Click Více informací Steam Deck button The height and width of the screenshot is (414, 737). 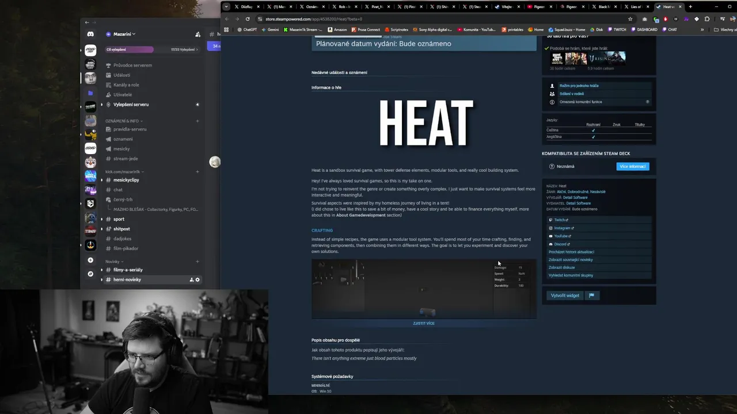[x=632, y=166]
